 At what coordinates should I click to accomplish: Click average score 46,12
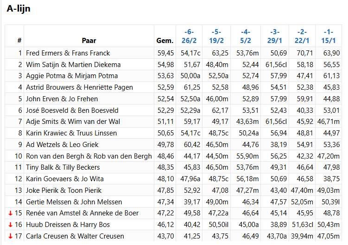(165, 225)
